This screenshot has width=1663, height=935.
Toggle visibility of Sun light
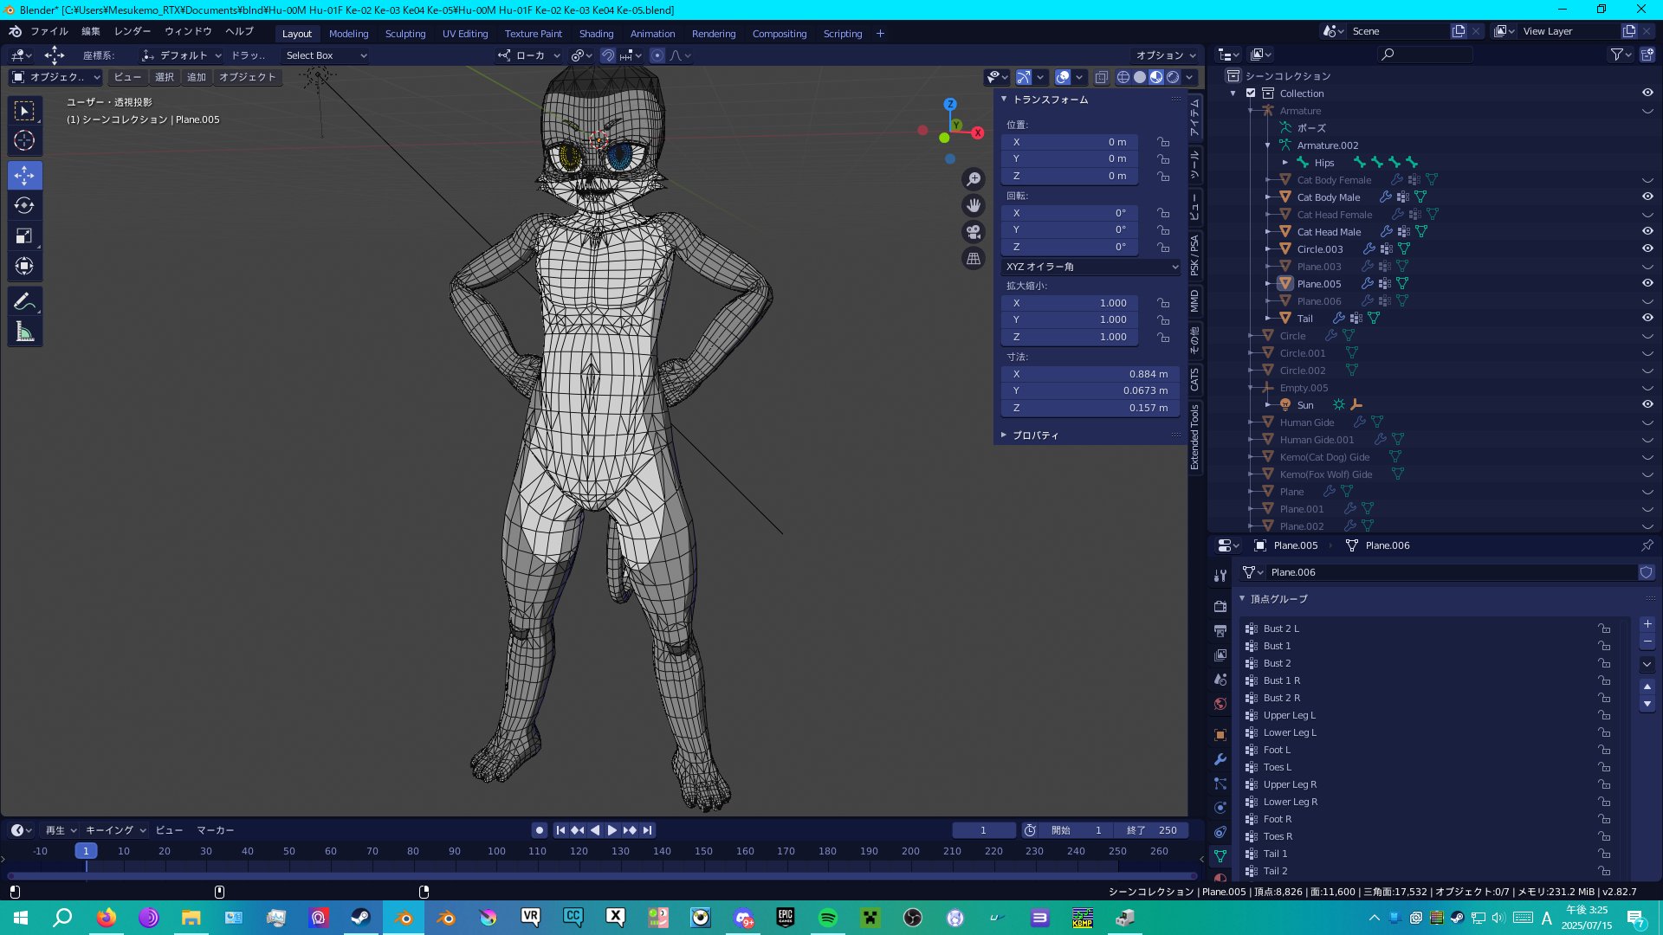pyautogui.click(x=1647, y=404)
